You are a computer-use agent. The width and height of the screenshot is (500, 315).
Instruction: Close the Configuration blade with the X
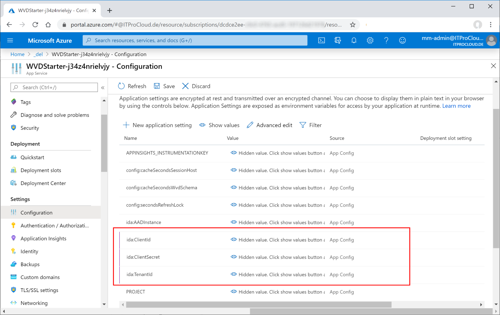493,66
